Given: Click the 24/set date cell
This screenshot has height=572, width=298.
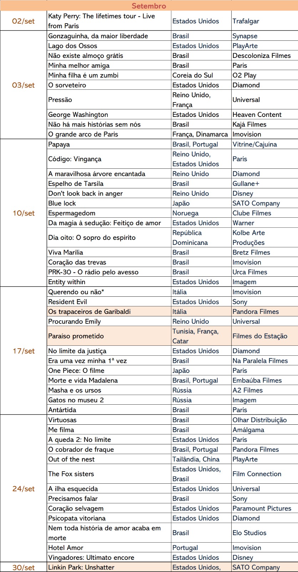Looking at the screenshot, I should click(24, 489).
